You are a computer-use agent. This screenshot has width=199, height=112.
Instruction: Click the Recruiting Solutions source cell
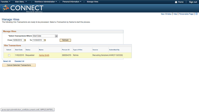coord(100,55)
